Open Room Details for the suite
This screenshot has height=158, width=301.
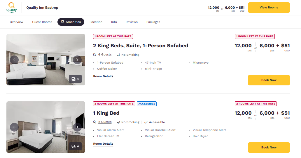[x=103, y=76]
